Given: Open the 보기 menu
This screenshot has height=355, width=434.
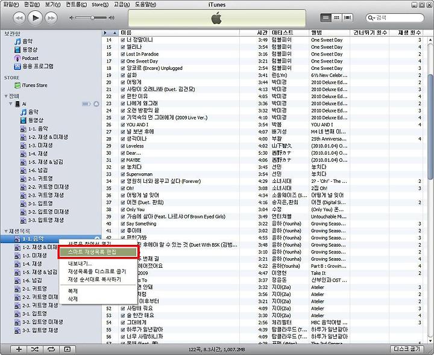Looking at the screenshot, I should 52,4.
